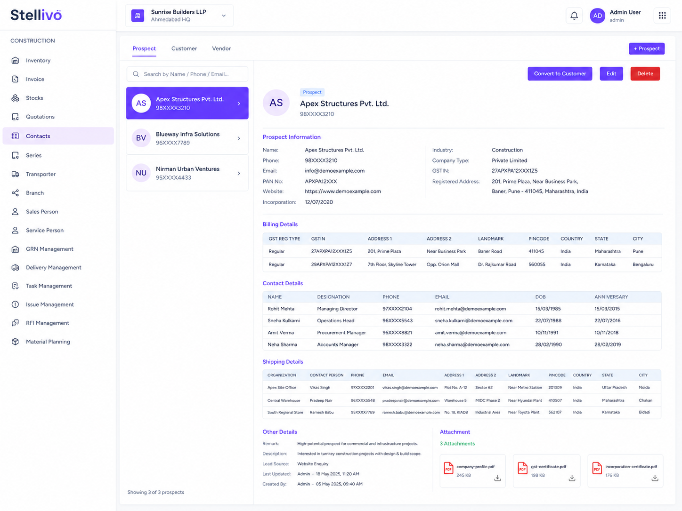Screen dimensions: 682x511
Task: Open Inventory icon in sidebar
Action: [x=15, y=60]
